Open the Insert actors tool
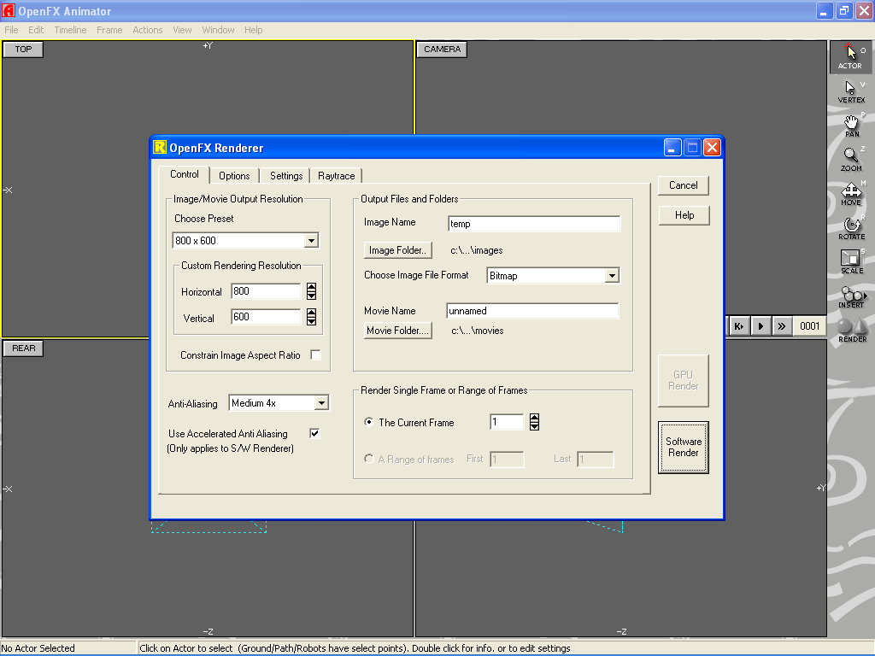The width and height of the screenshot is (875, 656). (x=851, y=296)
